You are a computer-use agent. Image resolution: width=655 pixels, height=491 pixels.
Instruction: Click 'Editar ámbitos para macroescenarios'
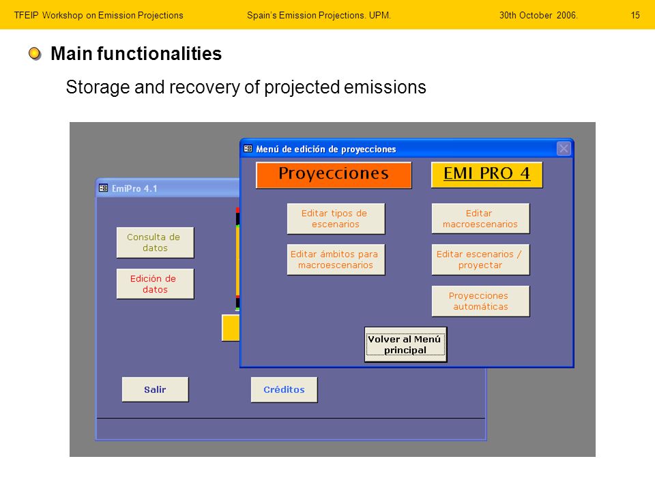(x=336, y=259)
